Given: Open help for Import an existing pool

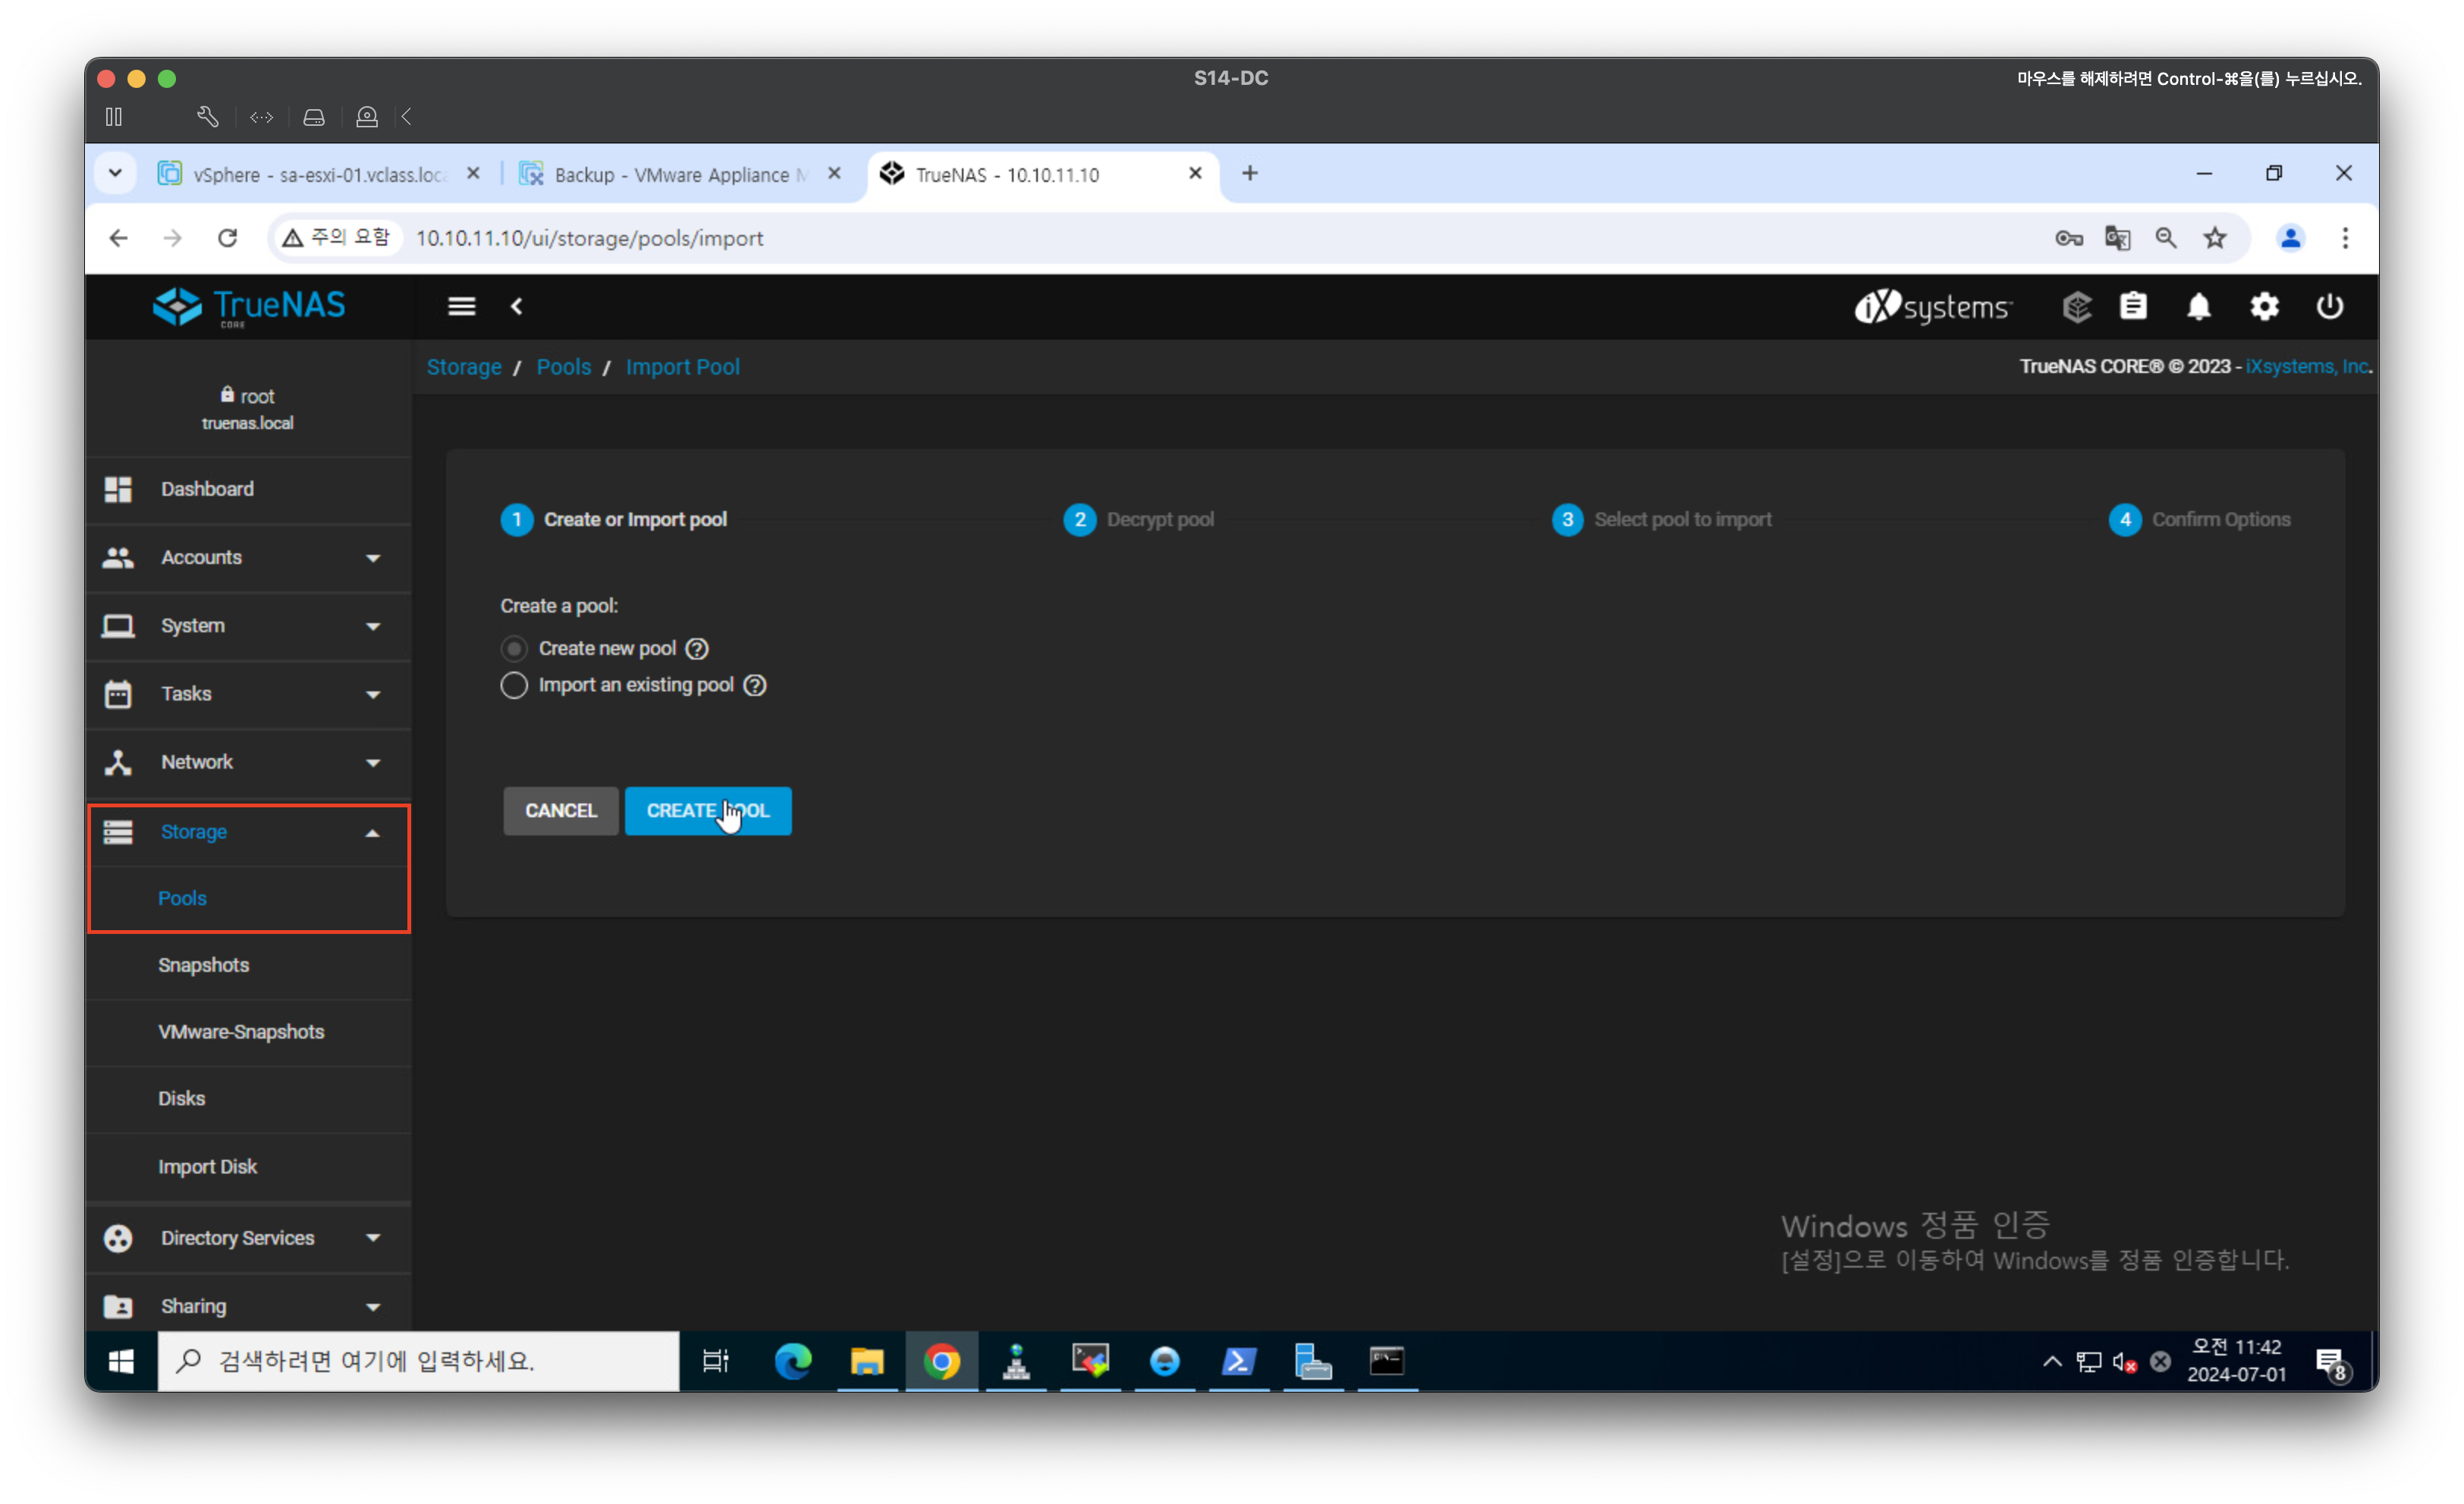Looking at the screenshot, I should (755, 685).
